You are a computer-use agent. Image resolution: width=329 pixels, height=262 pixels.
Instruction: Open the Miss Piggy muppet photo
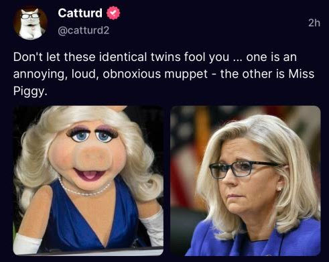point(88,181)
